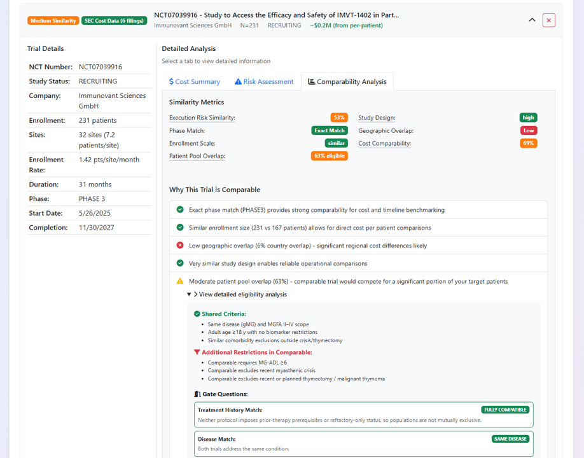The image size is (584, 458).
Task: Switch to the Risk Assessment tab
Action: pos(267,81)
